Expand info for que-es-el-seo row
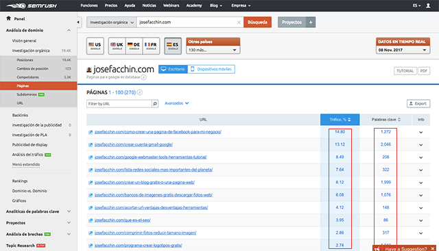The width and height of the screenshot is (439, 251). [420, 221]
